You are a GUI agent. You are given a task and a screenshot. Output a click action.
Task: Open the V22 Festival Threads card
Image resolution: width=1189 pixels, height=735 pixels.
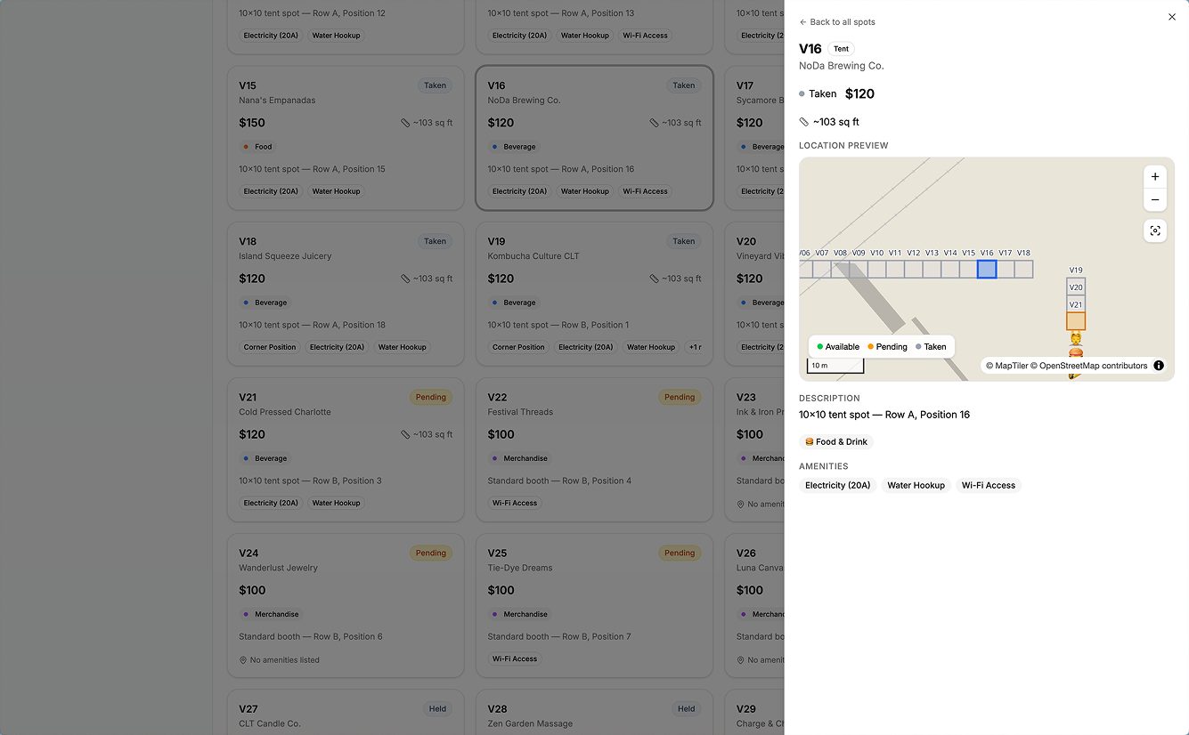594,449
